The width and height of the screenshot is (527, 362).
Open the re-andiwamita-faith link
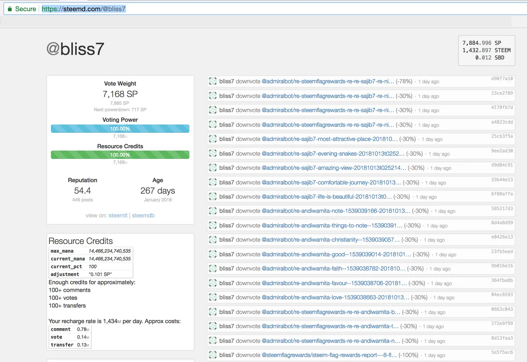(333, 268)
